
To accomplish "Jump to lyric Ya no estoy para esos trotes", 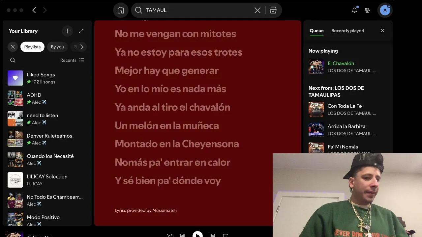I will tap(178, 52).
